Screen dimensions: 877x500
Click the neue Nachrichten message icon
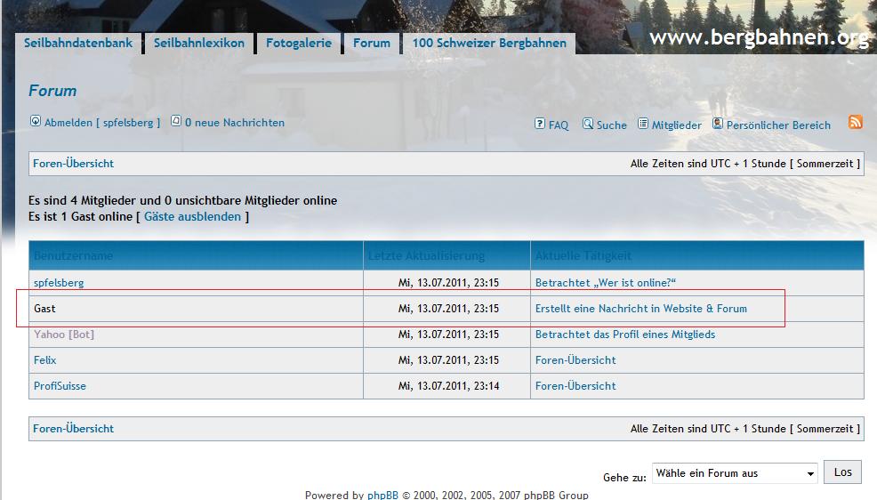pyautogui.click(x=176, y=121)
